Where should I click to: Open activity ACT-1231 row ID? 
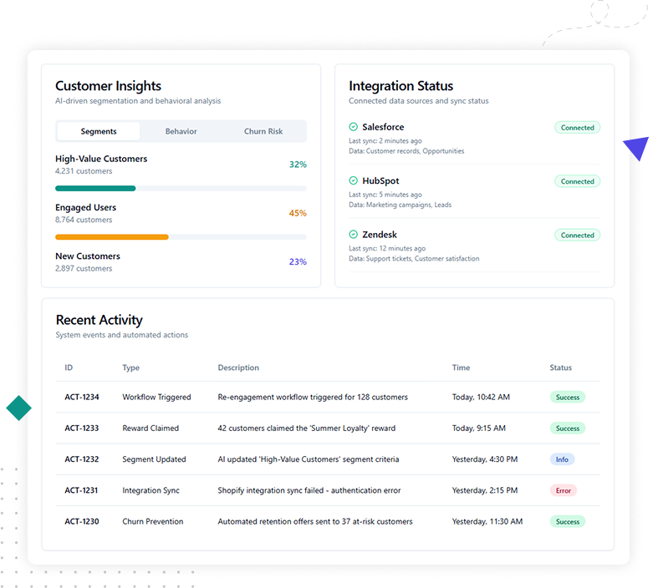point(82,490)
